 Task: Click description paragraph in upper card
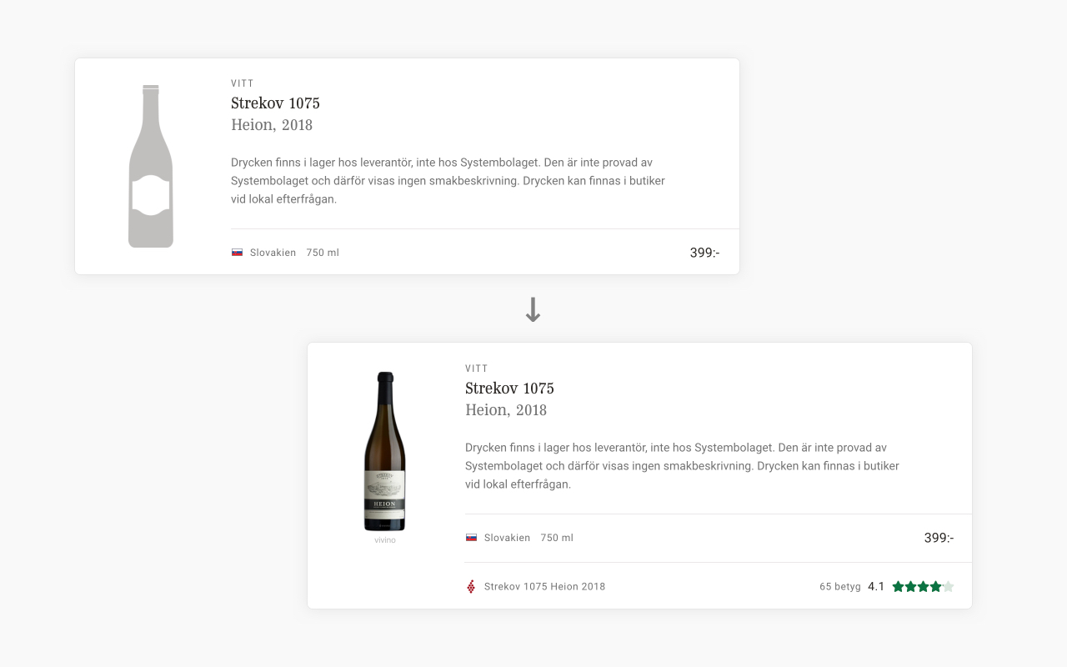point(448,181)
